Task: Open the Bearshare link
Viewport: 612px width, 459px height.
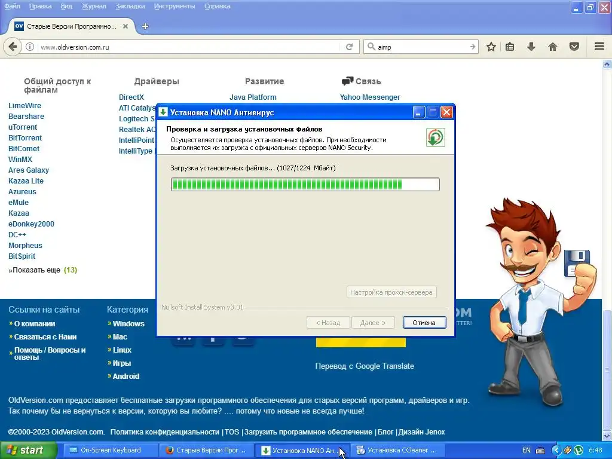Action: [26, 117]
